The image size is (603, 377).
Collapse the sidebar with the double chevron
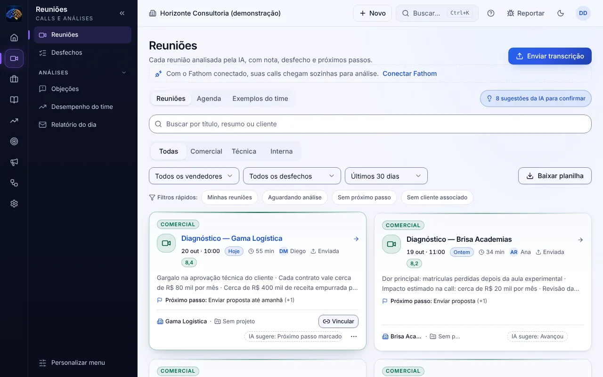coord(122,13)
